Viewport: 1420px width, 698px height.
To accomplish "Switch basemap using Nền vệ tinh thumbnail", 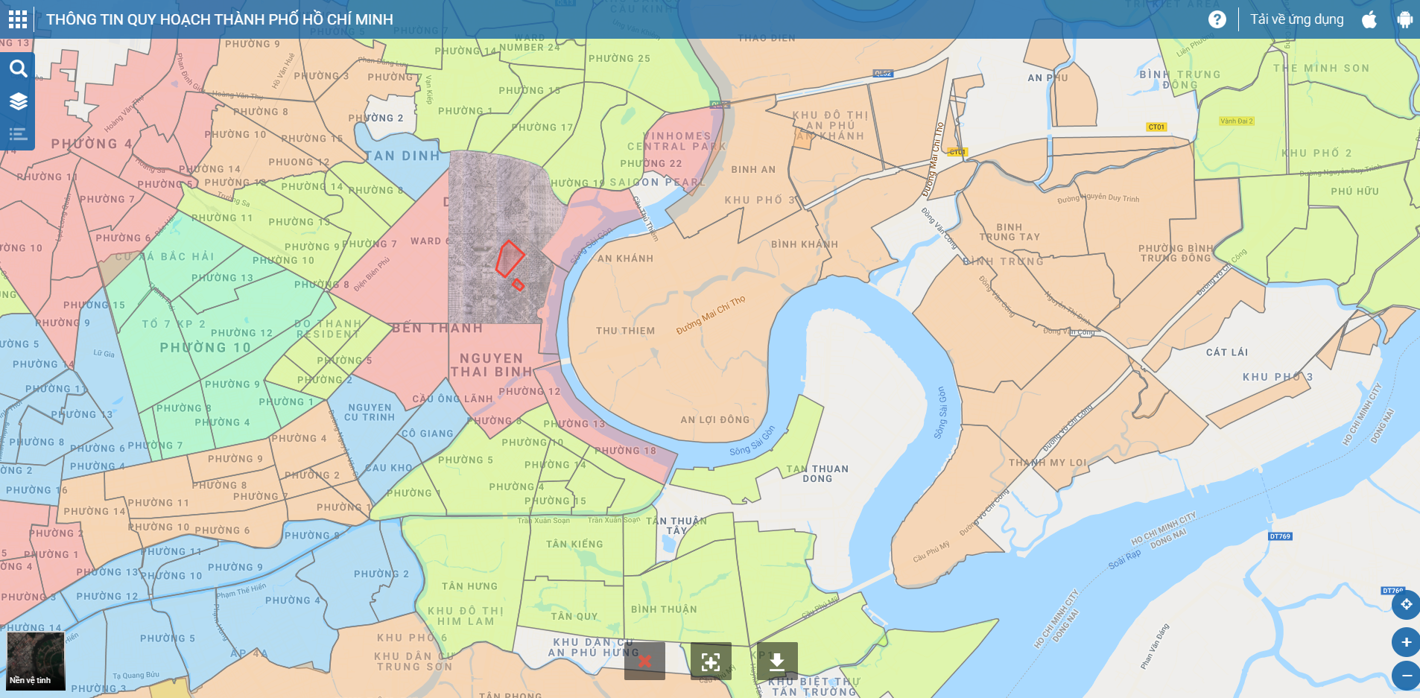I will point(36,660).
